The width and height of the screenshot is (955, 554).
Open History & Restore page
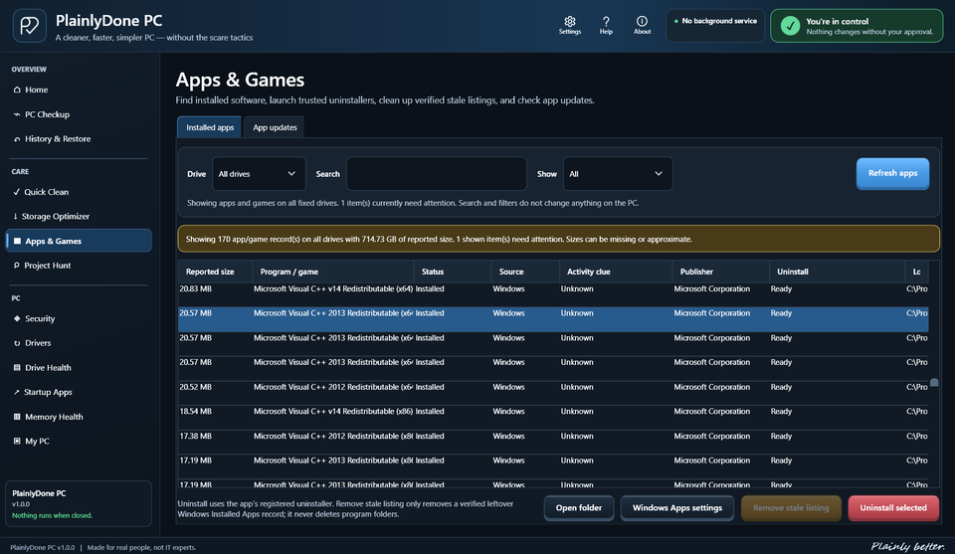(x=79, y=139)
